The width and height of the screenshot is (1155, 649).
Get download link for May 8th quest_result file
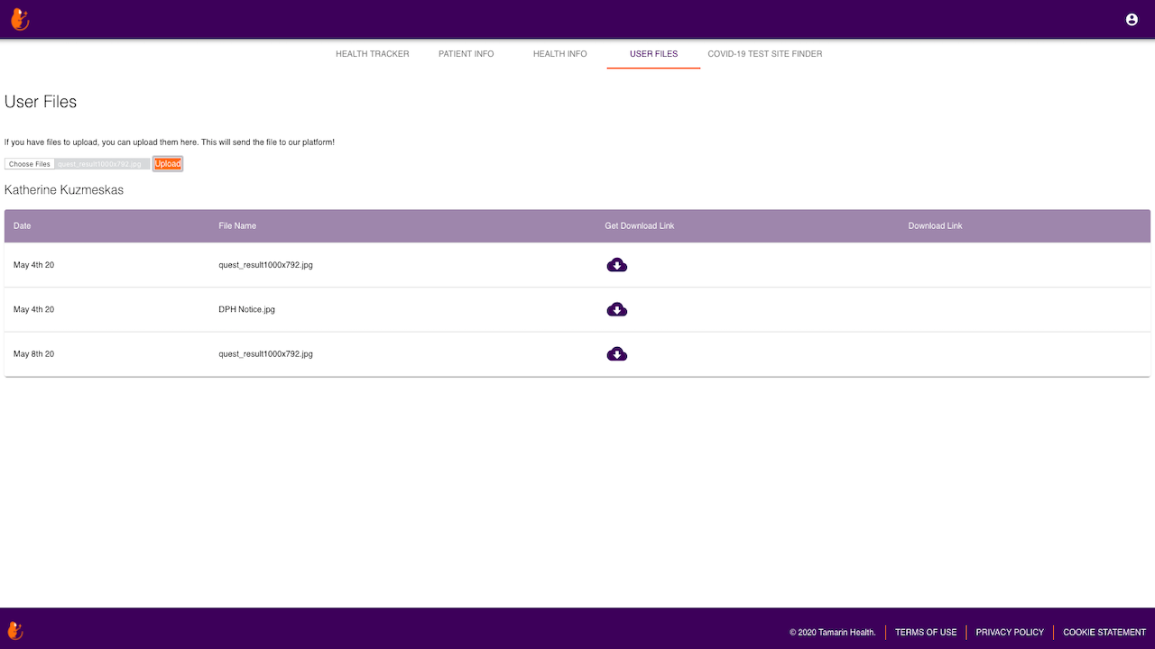[x=617, y=354]
